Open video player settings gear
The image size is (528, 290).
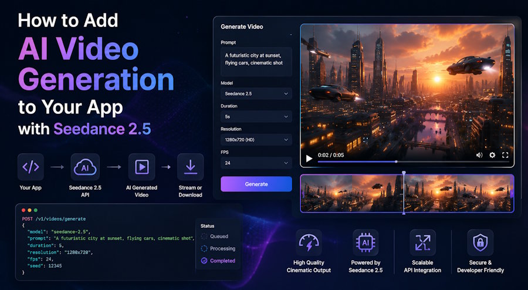pos(492,155)
